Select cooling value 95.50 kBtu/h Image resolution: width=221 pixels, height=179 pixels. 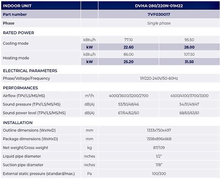click(189, 40)
